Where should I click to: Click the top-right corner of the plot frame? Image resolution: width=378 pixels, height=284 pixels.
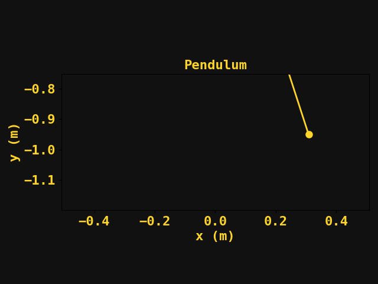[369, 75]
